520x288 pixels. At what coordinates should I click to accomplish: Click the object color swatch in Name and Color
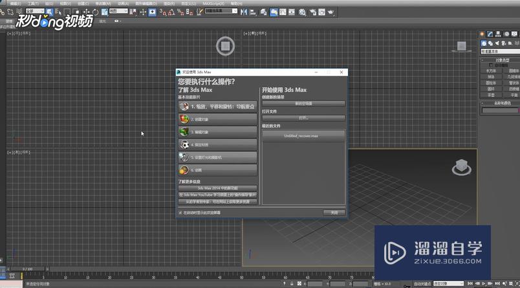(x=517, y=111)
